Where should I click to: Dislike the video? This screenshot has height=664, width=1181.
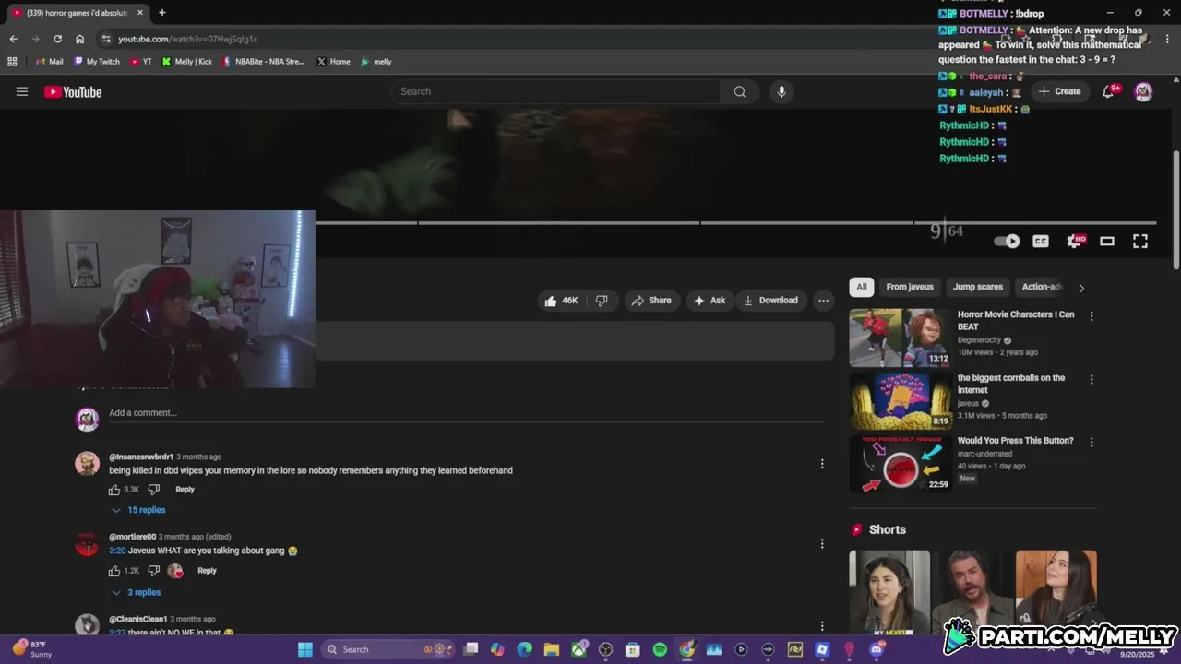[x=602, y=301]
